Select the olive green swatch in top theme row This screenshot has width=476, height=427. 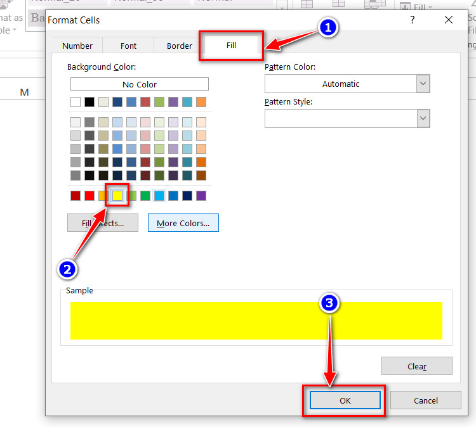159,102
